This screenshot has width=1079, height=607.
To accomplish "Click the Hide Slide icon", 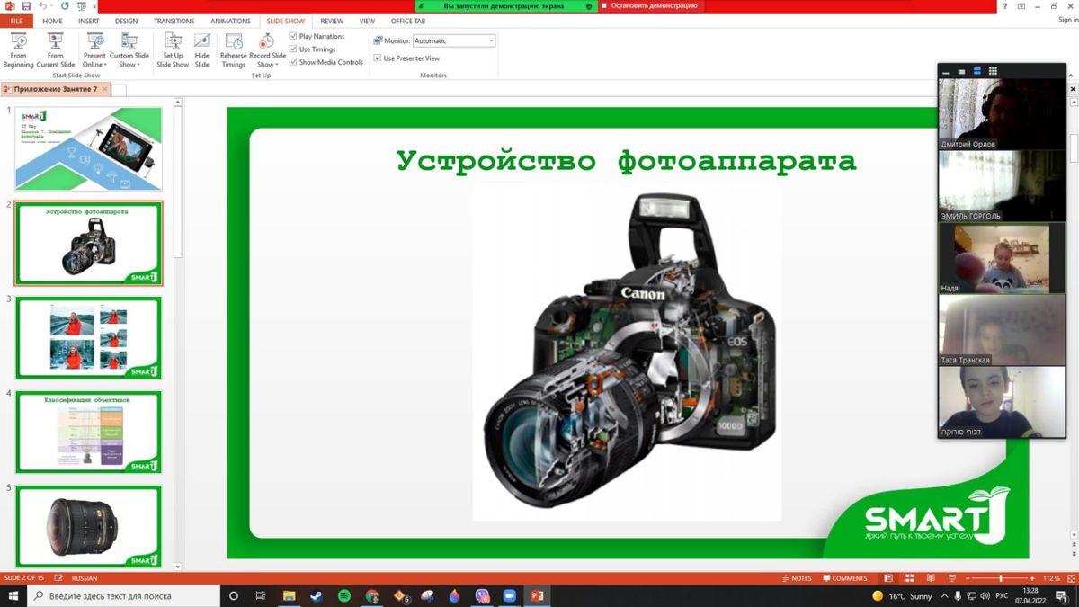I will [x=202, y=49].
